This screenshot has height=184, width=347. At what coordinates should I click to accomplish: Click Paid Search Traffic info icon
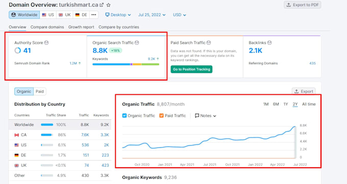pos(209,43)
